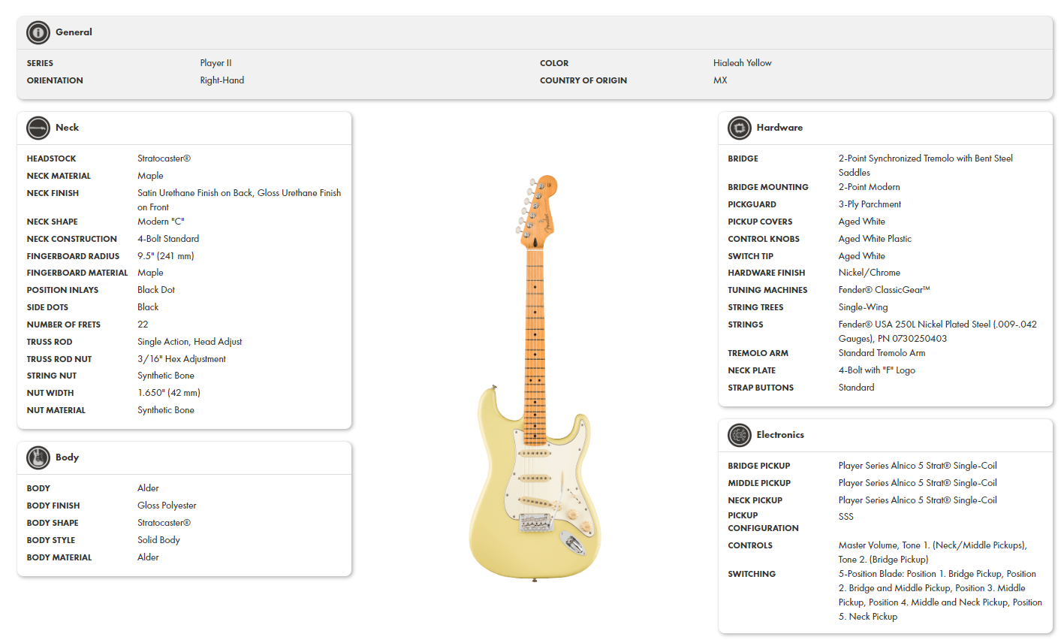Click the 'MX' country of origin value
Viewport: 1061px width, 640px height.
click(x=720, y=80)
